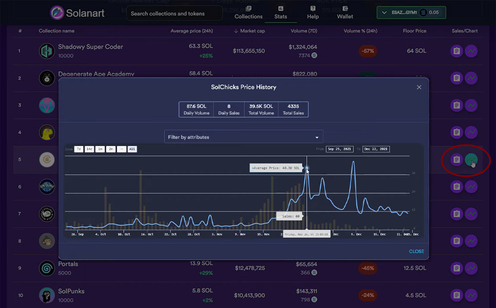
Task: Select the All zoom range option
Action: [x=132, y=149]
